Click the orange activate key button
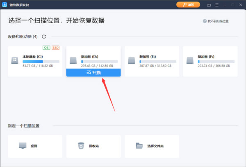This screenshot has width=246, height=167. pyautogui.click(x=188, y=4)
